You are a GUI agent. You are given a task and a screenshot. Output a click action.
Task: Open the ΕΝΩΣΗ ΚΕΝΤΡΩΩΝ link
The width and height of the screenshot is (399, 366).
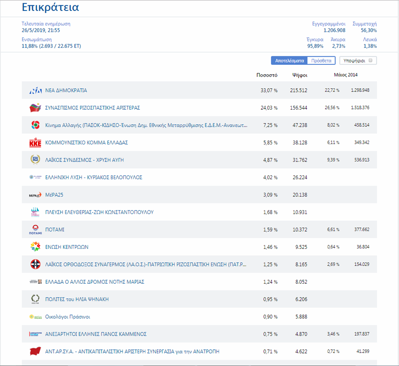[x=67, y=247]
